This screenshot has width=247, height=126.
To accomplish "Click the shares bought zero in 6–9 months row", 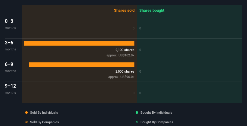I will coord(140,71).
